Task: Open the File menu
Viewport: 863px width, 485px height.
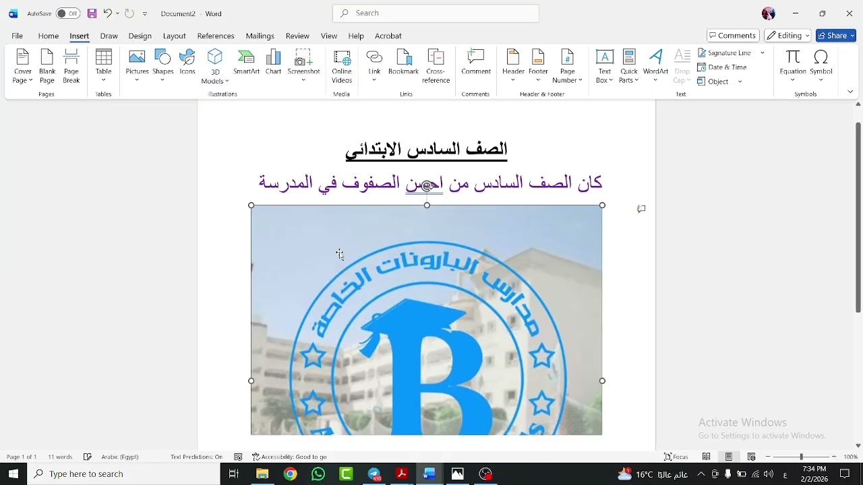Action: [18, 36]
